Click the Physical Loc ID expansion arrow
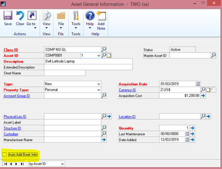 tap(109, 116)
